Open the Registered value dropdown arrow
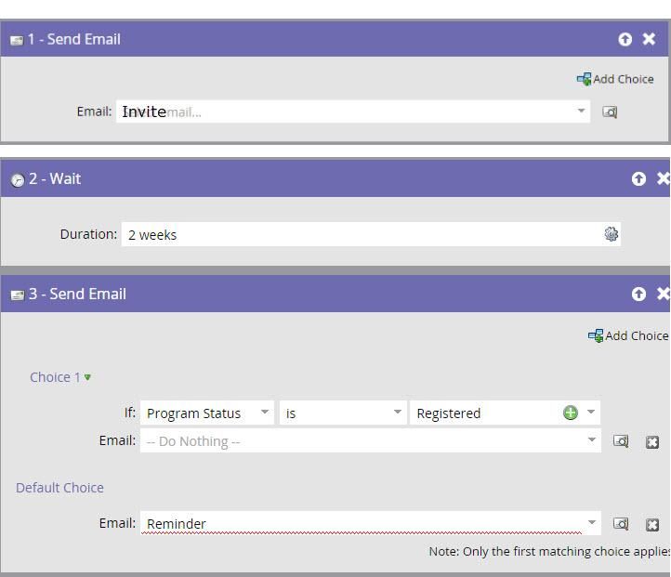 591,413
